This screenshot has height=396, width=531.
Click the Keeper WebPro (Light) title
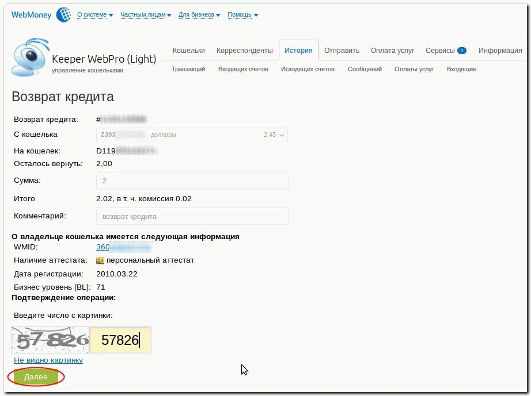(x=104, y=59)
